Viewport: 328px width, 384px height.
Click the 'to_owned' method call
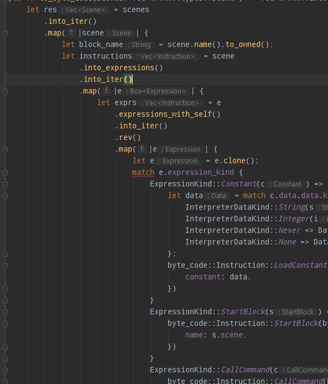pyautogui.click(x=243, y=45)
